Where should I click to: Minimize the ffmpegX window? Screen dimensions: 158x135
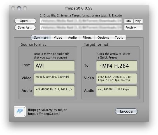(x=19, y=8)
